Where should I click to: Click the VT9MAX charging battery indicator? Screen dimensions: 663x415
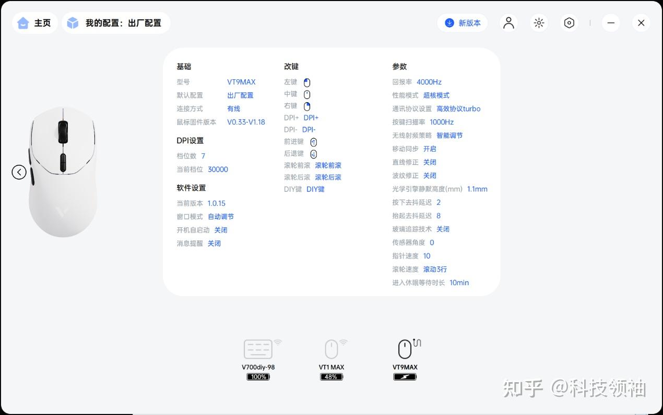[x=405, y=376]
